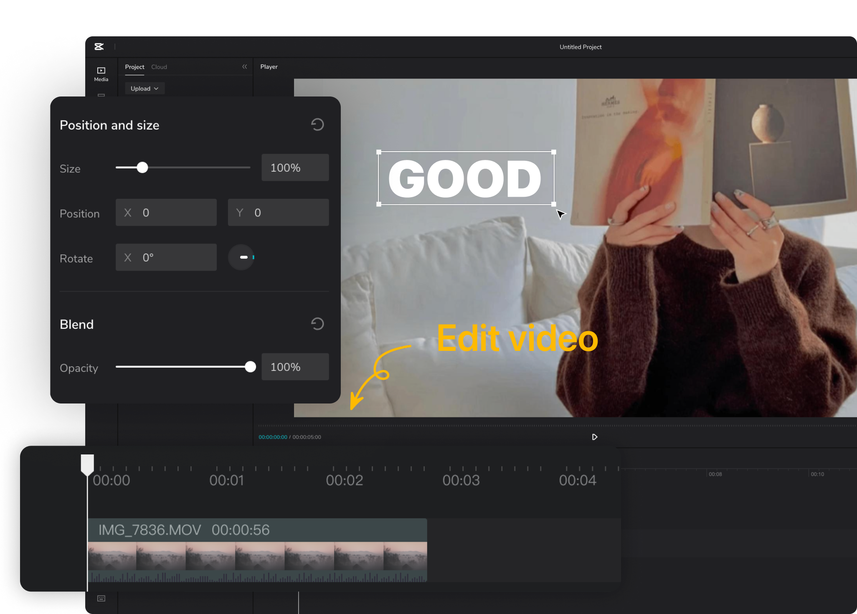Open the Upload dropdown menu
Viewport: 857px width, 614px height.
[x=144, y=88]
